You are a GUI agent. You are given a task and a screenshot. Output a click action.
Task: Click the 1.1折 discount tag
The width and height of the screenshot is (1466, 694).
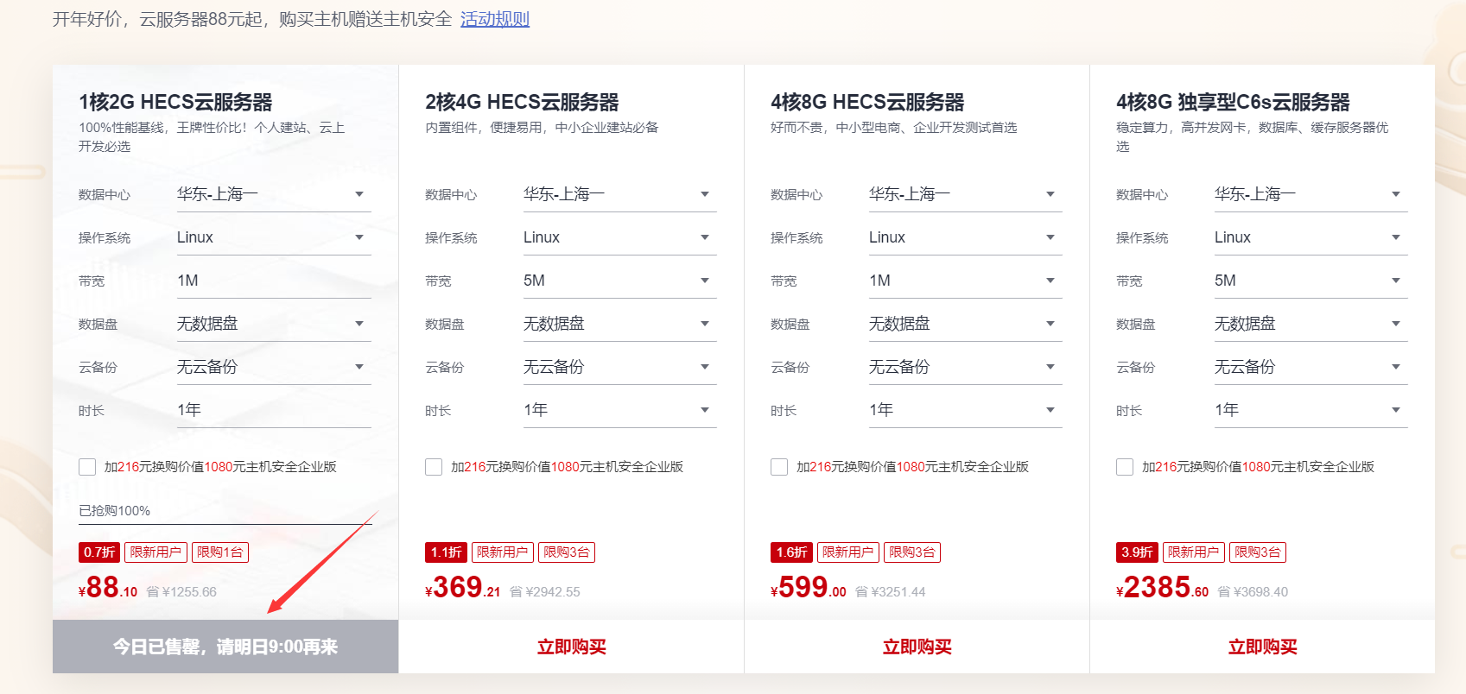[x=446, y=552]
